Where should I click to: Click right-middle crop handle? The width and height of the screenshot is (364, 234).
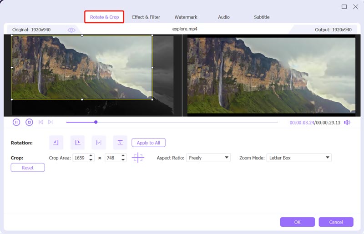point(152,68)
